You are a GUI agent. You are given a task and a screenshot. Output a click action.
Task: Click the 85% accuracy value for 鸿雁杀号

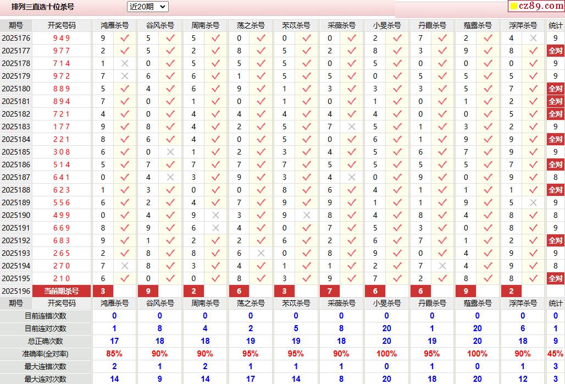point(114,354)
